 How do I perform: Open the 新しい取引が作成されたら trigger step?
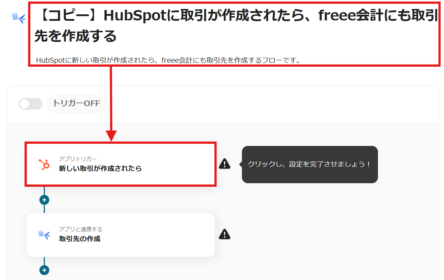(121, 164)
